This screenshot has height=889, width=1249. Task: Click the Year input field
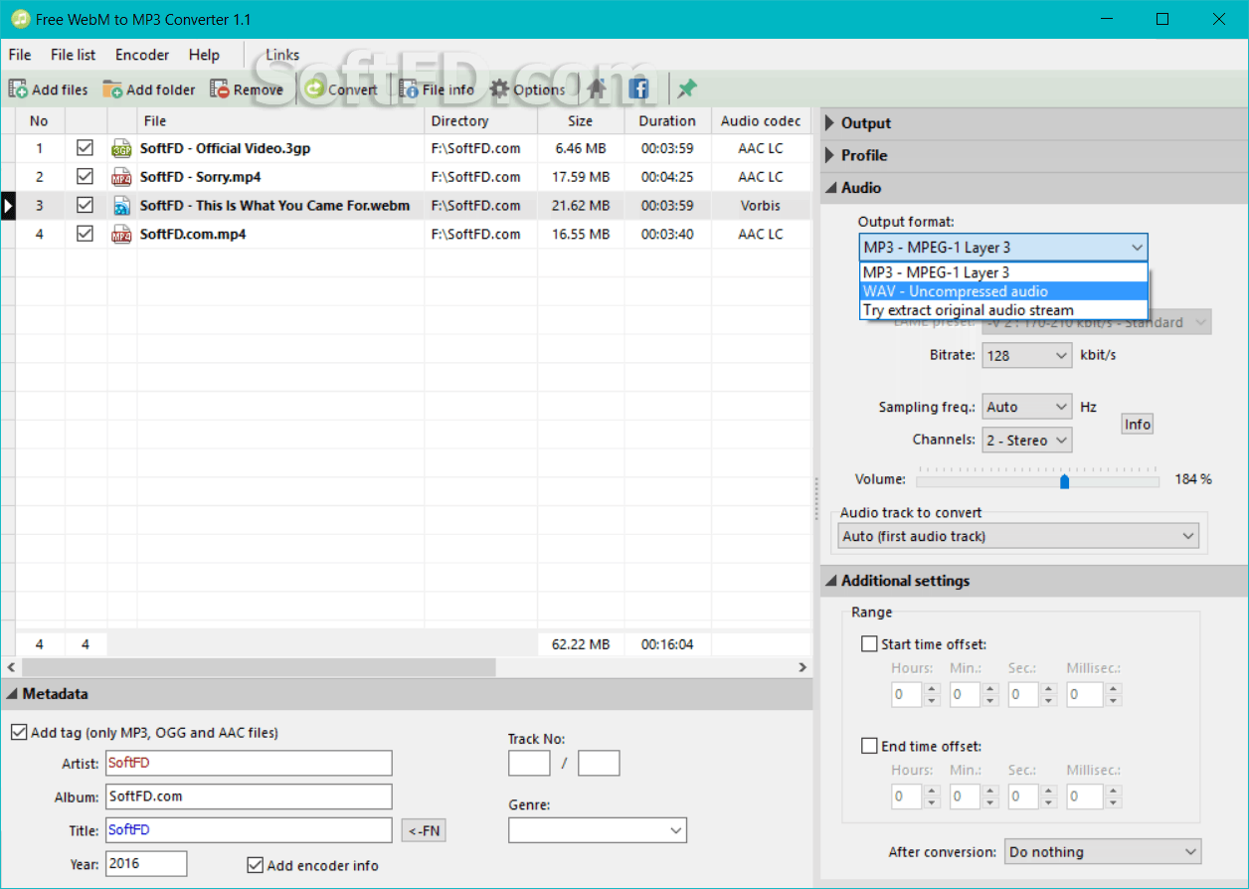(146, 863)
